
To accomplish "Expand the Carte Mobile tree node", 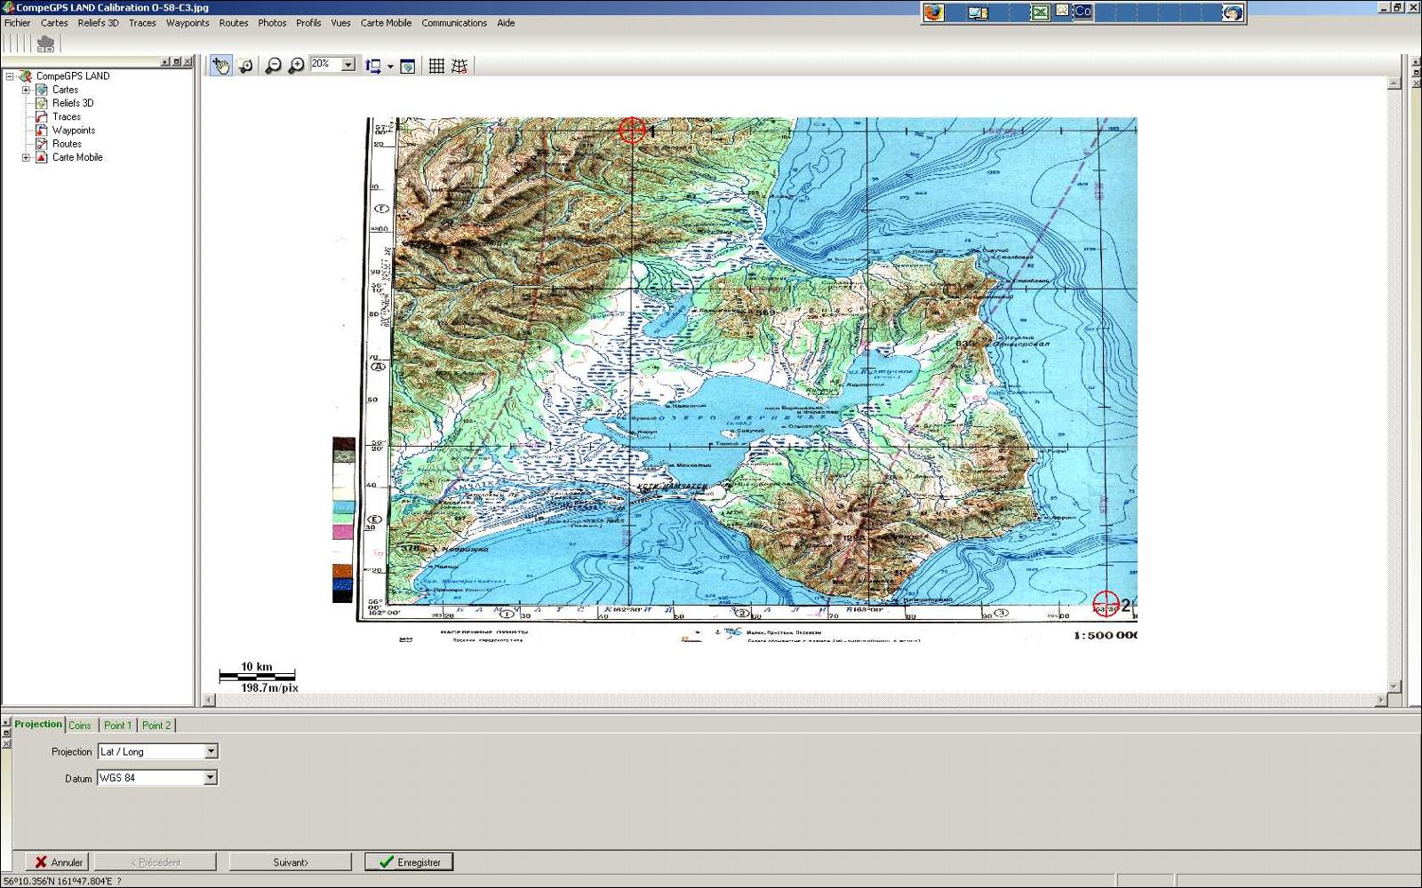I will coord(26,157).
